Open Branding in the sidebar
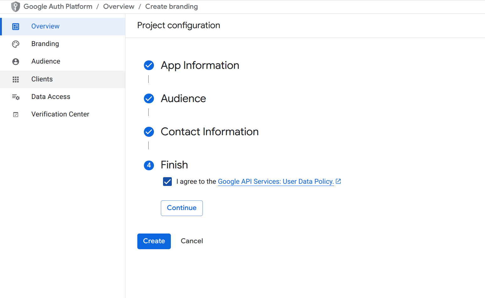The height and width of the screenshot is (298, 485). click(63, 44)
